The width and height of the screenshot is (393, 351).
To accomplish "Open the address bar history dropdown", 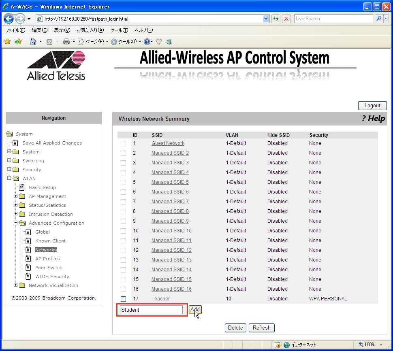I will tap(266, 19).
